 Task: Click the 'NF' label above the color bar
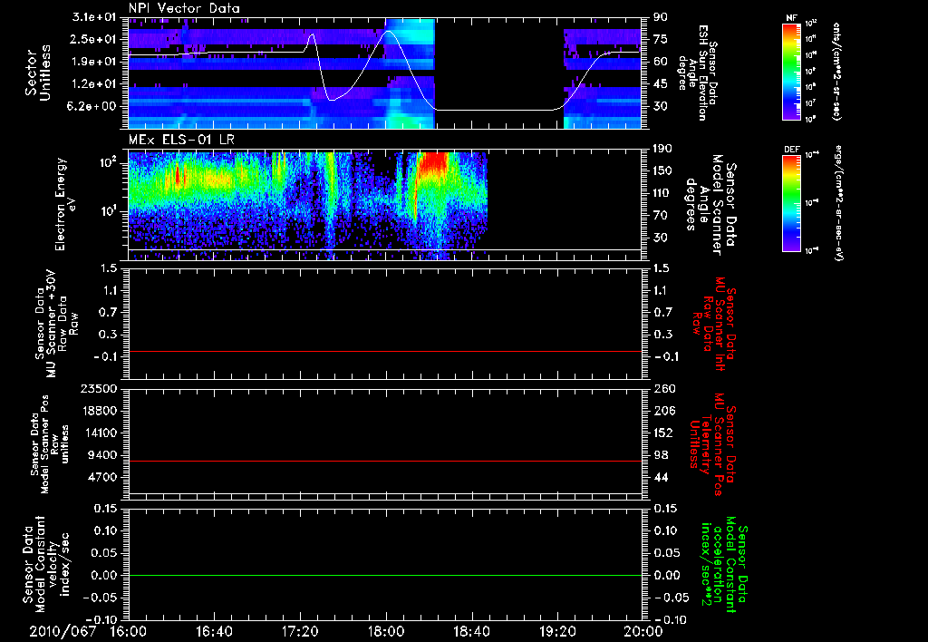[791, 18]
